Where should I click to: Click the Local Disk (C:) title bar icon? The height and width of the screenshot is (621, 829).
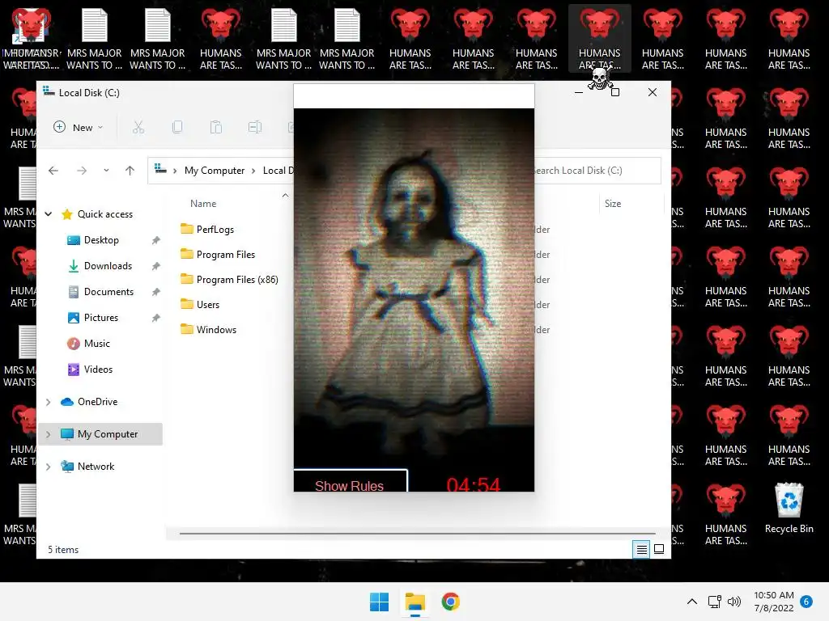pyautogui.click(x=49, y=91)
